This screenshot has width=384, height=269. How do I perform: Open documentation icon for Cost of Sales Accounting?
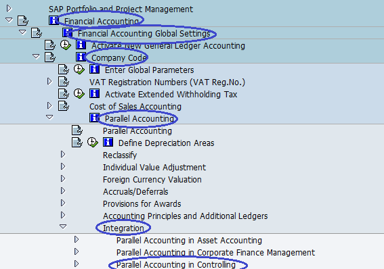pos(64,106)
